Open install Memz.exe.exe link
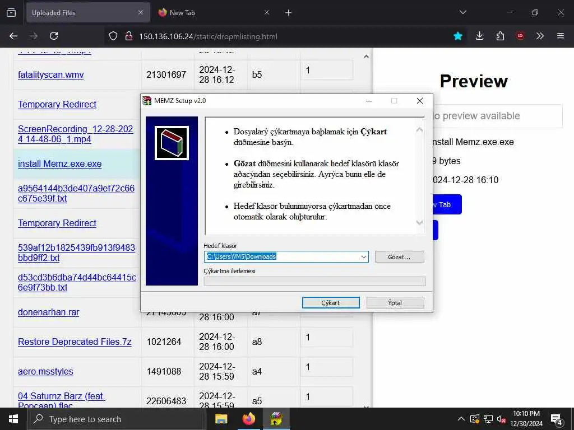 [x=59, y=163]
